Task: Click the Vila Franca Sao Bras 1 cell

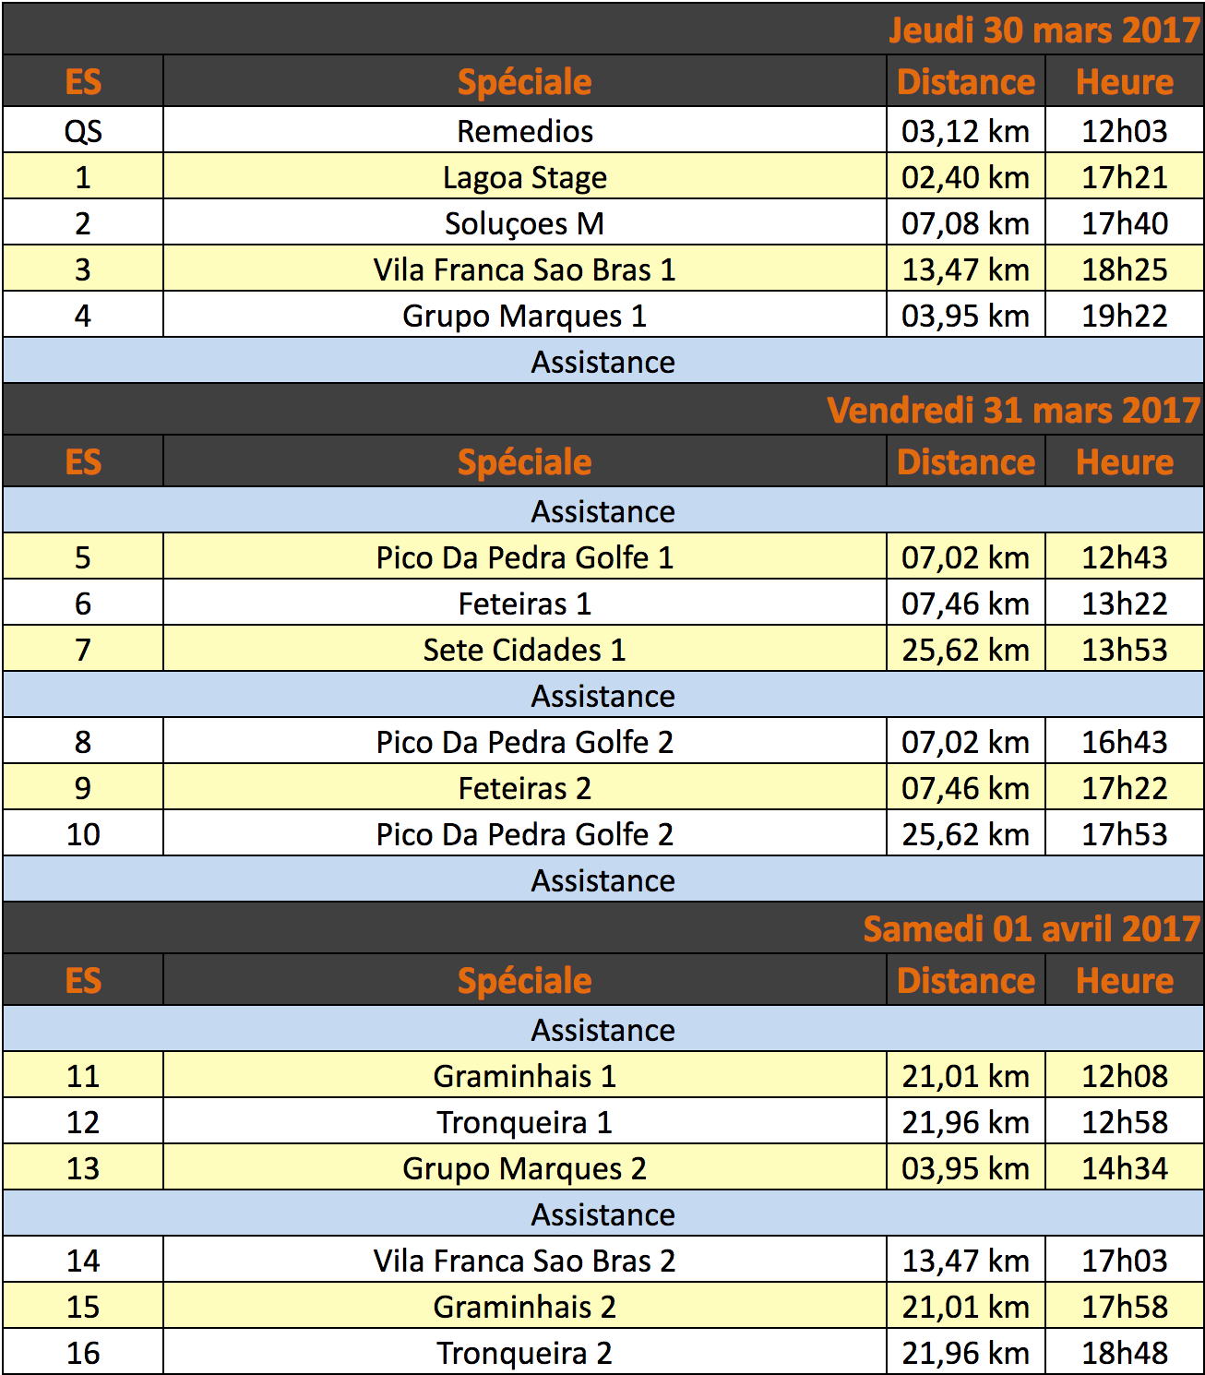Action: [x=524, y=269]
